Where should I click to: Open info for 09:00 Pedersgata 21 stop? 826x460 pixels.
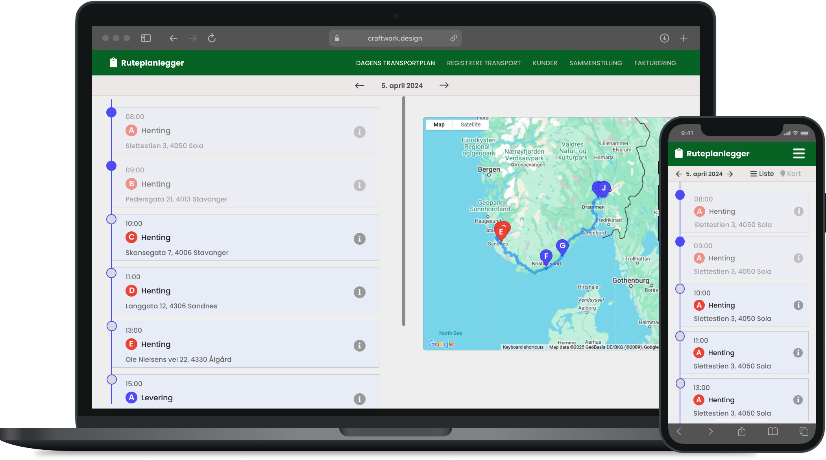point(360,185)
